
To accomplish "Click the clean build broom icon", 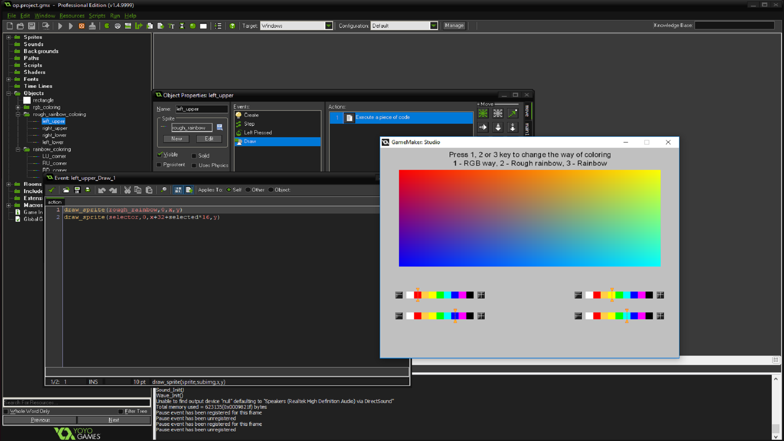I will [92, 26].
